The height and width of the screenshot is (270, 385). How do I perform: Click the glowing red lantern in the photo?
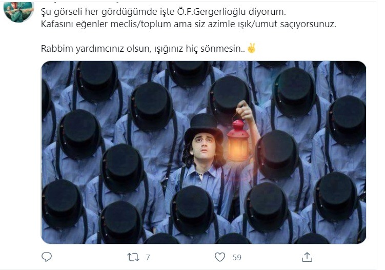(238, 141)
